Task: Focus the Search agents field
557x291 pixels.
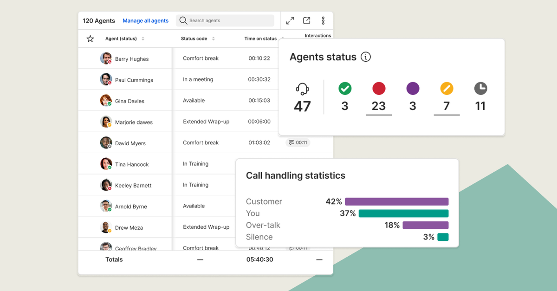Action: [x=225, y=20]
